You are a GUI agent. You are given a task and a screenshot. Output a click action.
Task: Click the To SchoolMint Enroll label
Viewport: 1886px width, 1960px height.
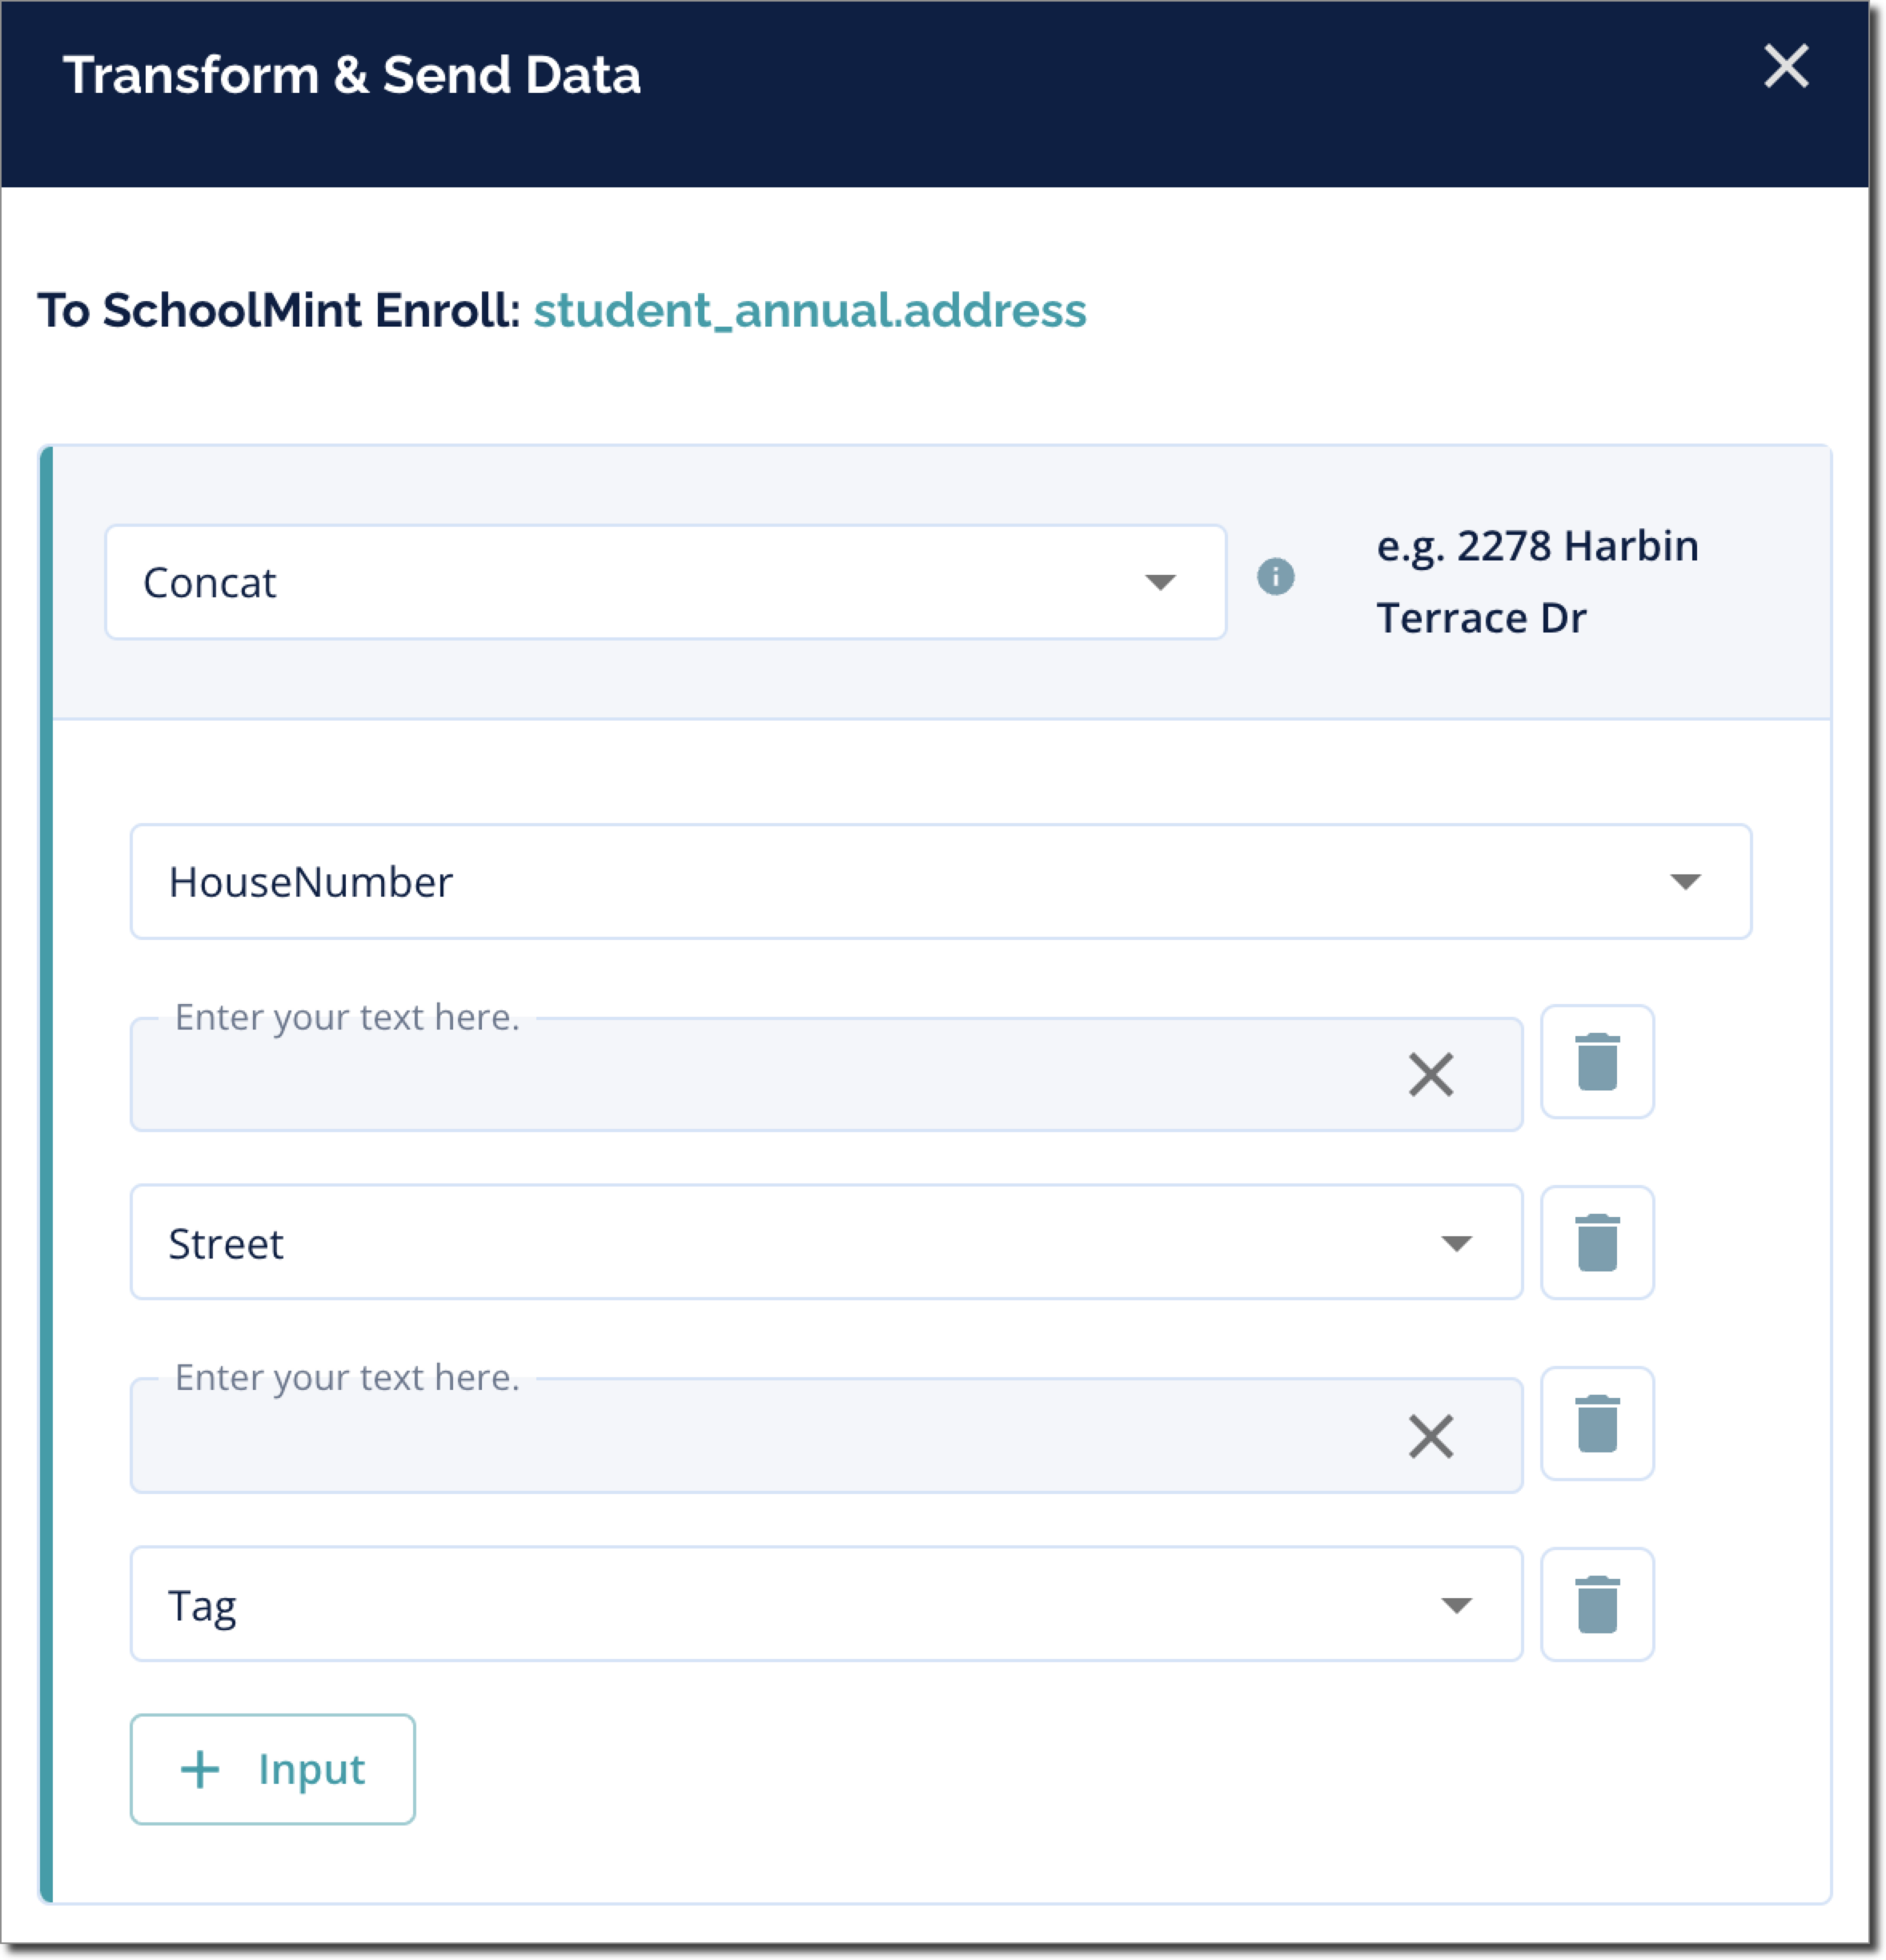[x=279, y=310]
